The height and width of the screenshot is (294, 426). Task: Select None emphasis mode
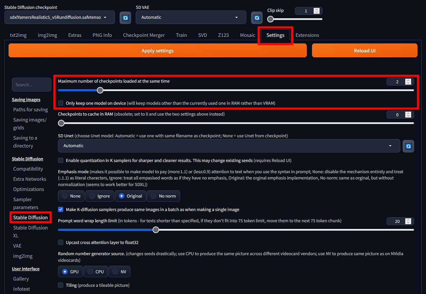click(71, 196)
